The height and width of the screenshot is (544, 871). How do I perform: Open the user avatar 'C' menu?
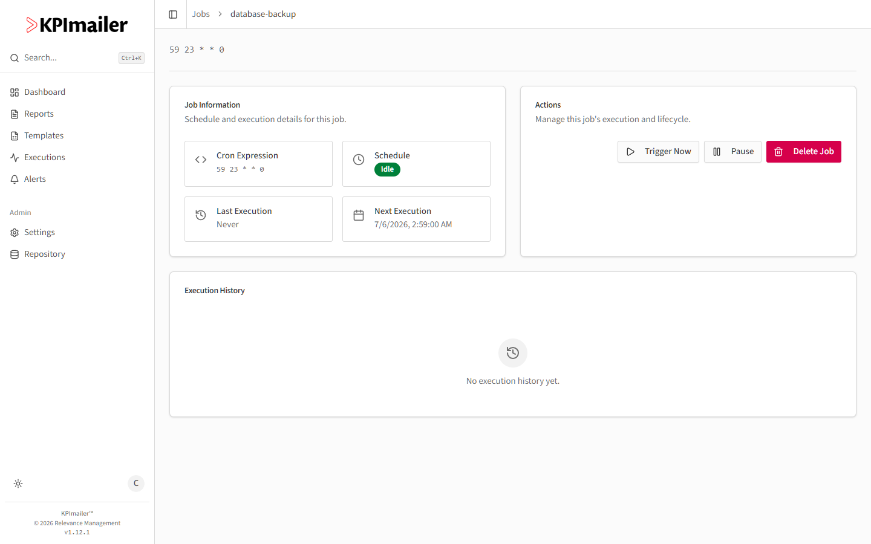pyautogui.click(x=136, y=484)
